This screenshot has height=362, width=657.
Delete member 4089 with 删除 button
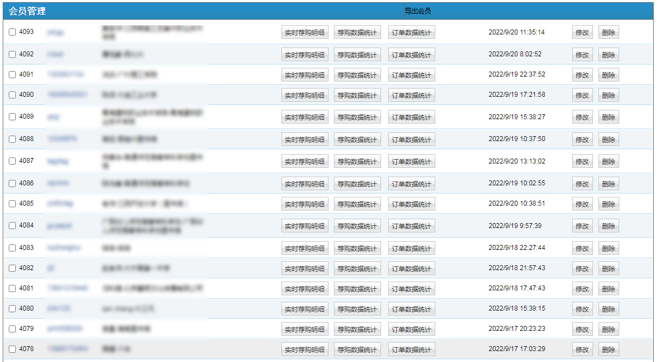coord(608,118)
